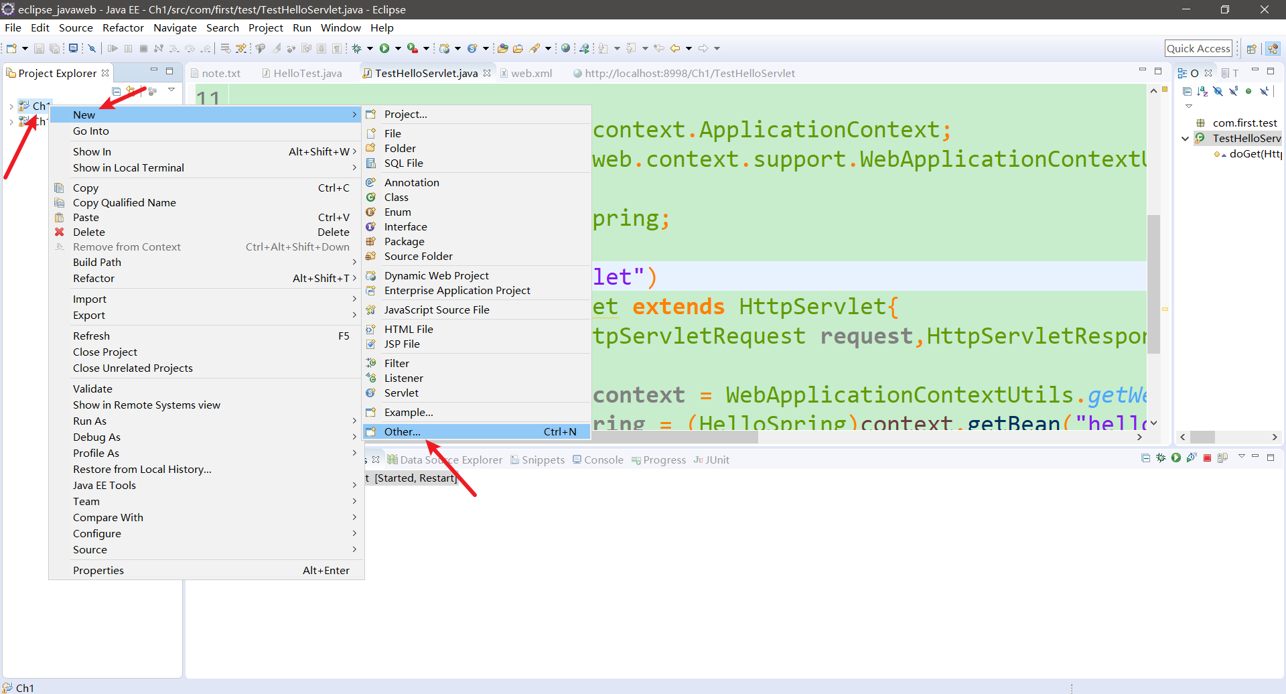Click the Quick Access button
This screenshot has height=694, width=1286.
click(x=1198, y=48)
